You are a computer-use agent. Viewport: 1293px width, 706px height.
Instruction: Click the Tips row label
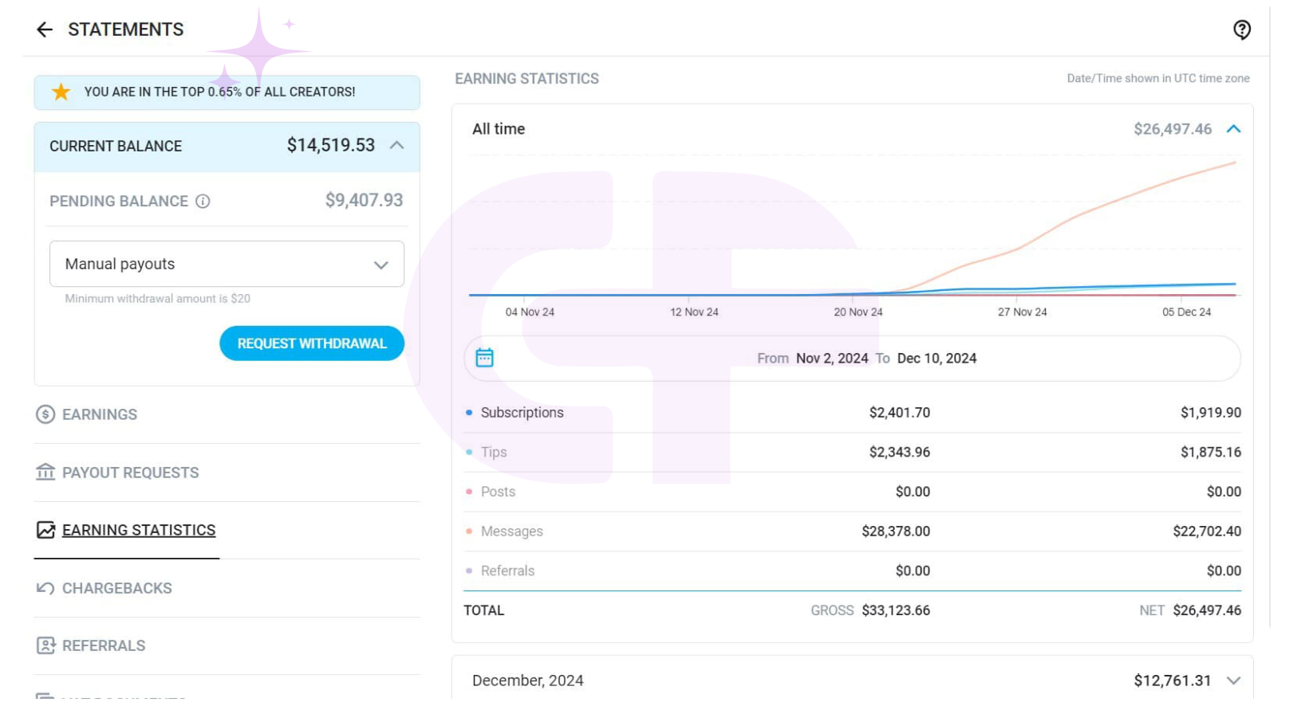[494, 452]
